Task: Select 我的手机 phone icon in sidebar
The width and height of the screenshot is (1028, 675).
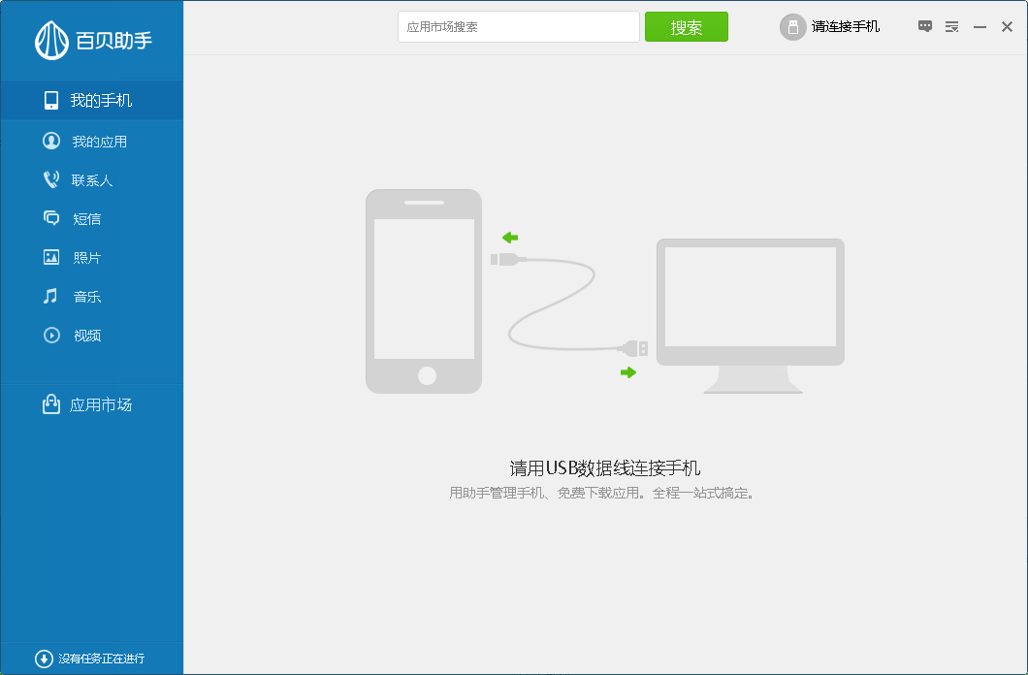Action: [x=51, y=100]
